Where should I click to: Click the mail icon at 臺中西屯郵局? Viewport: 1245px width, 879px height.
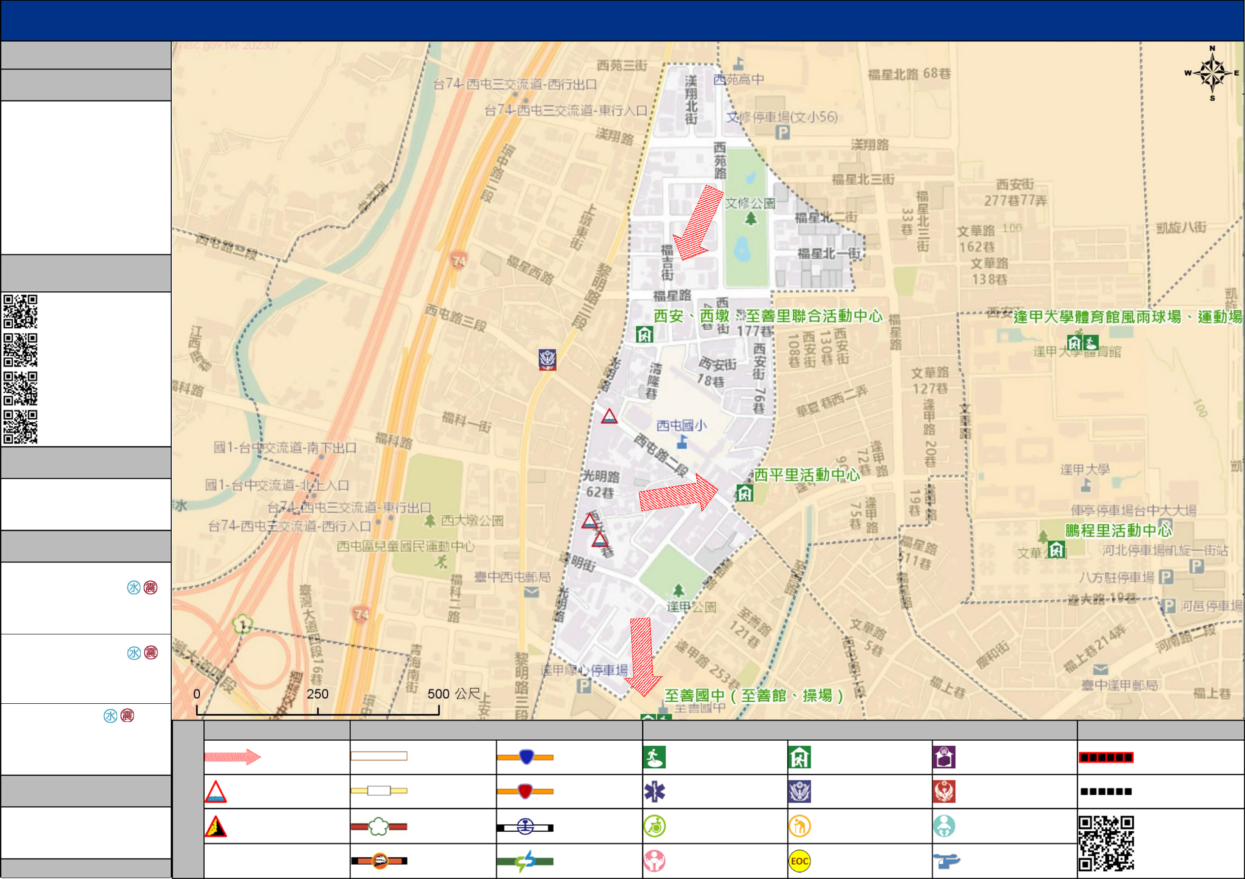coord(531,592)
